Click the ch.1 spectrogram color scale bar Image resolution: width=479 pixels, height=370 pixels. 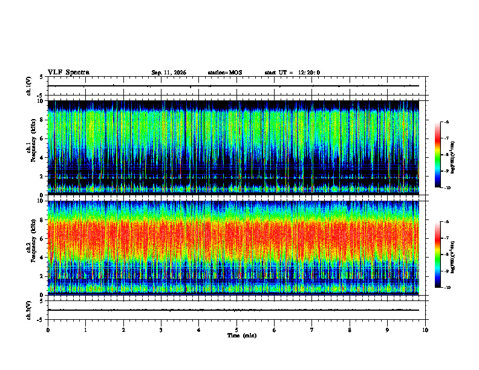437,155
